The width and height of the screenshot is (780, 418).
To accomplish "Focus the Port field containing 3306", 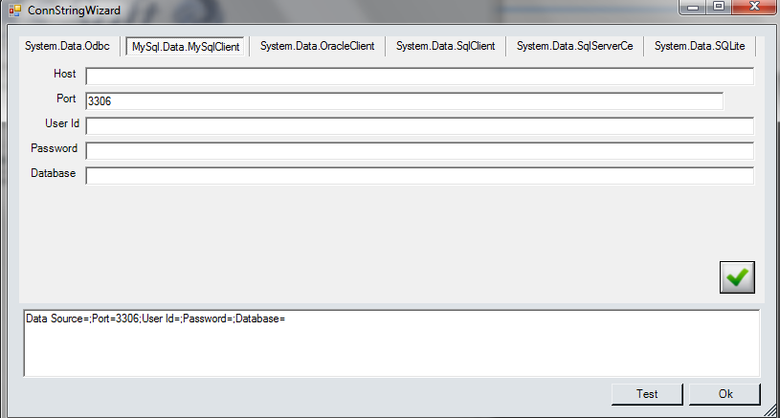I will click(405, 100).
